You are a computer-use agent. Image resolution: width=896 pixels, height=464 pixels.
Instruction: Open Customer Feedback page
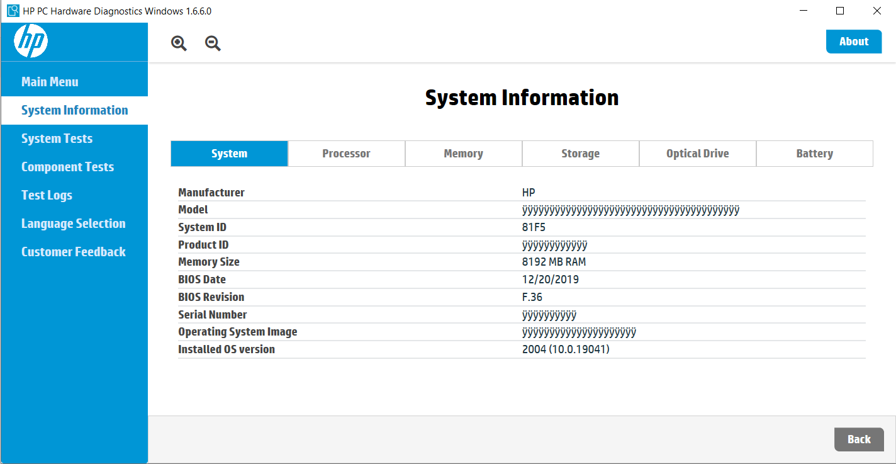pyautogui.click(x=73, y=252)
